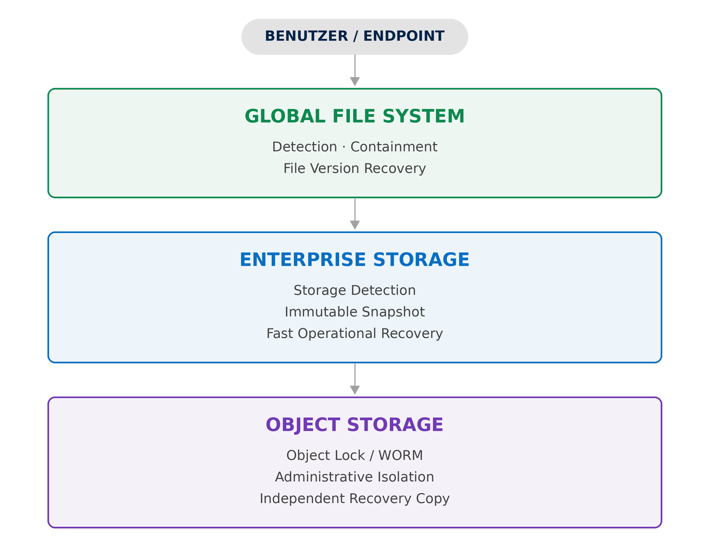Viewport: 710px width, 547px height.
Task: Select Fast Operational Recovery text
Action: click(x=355, y=333)
